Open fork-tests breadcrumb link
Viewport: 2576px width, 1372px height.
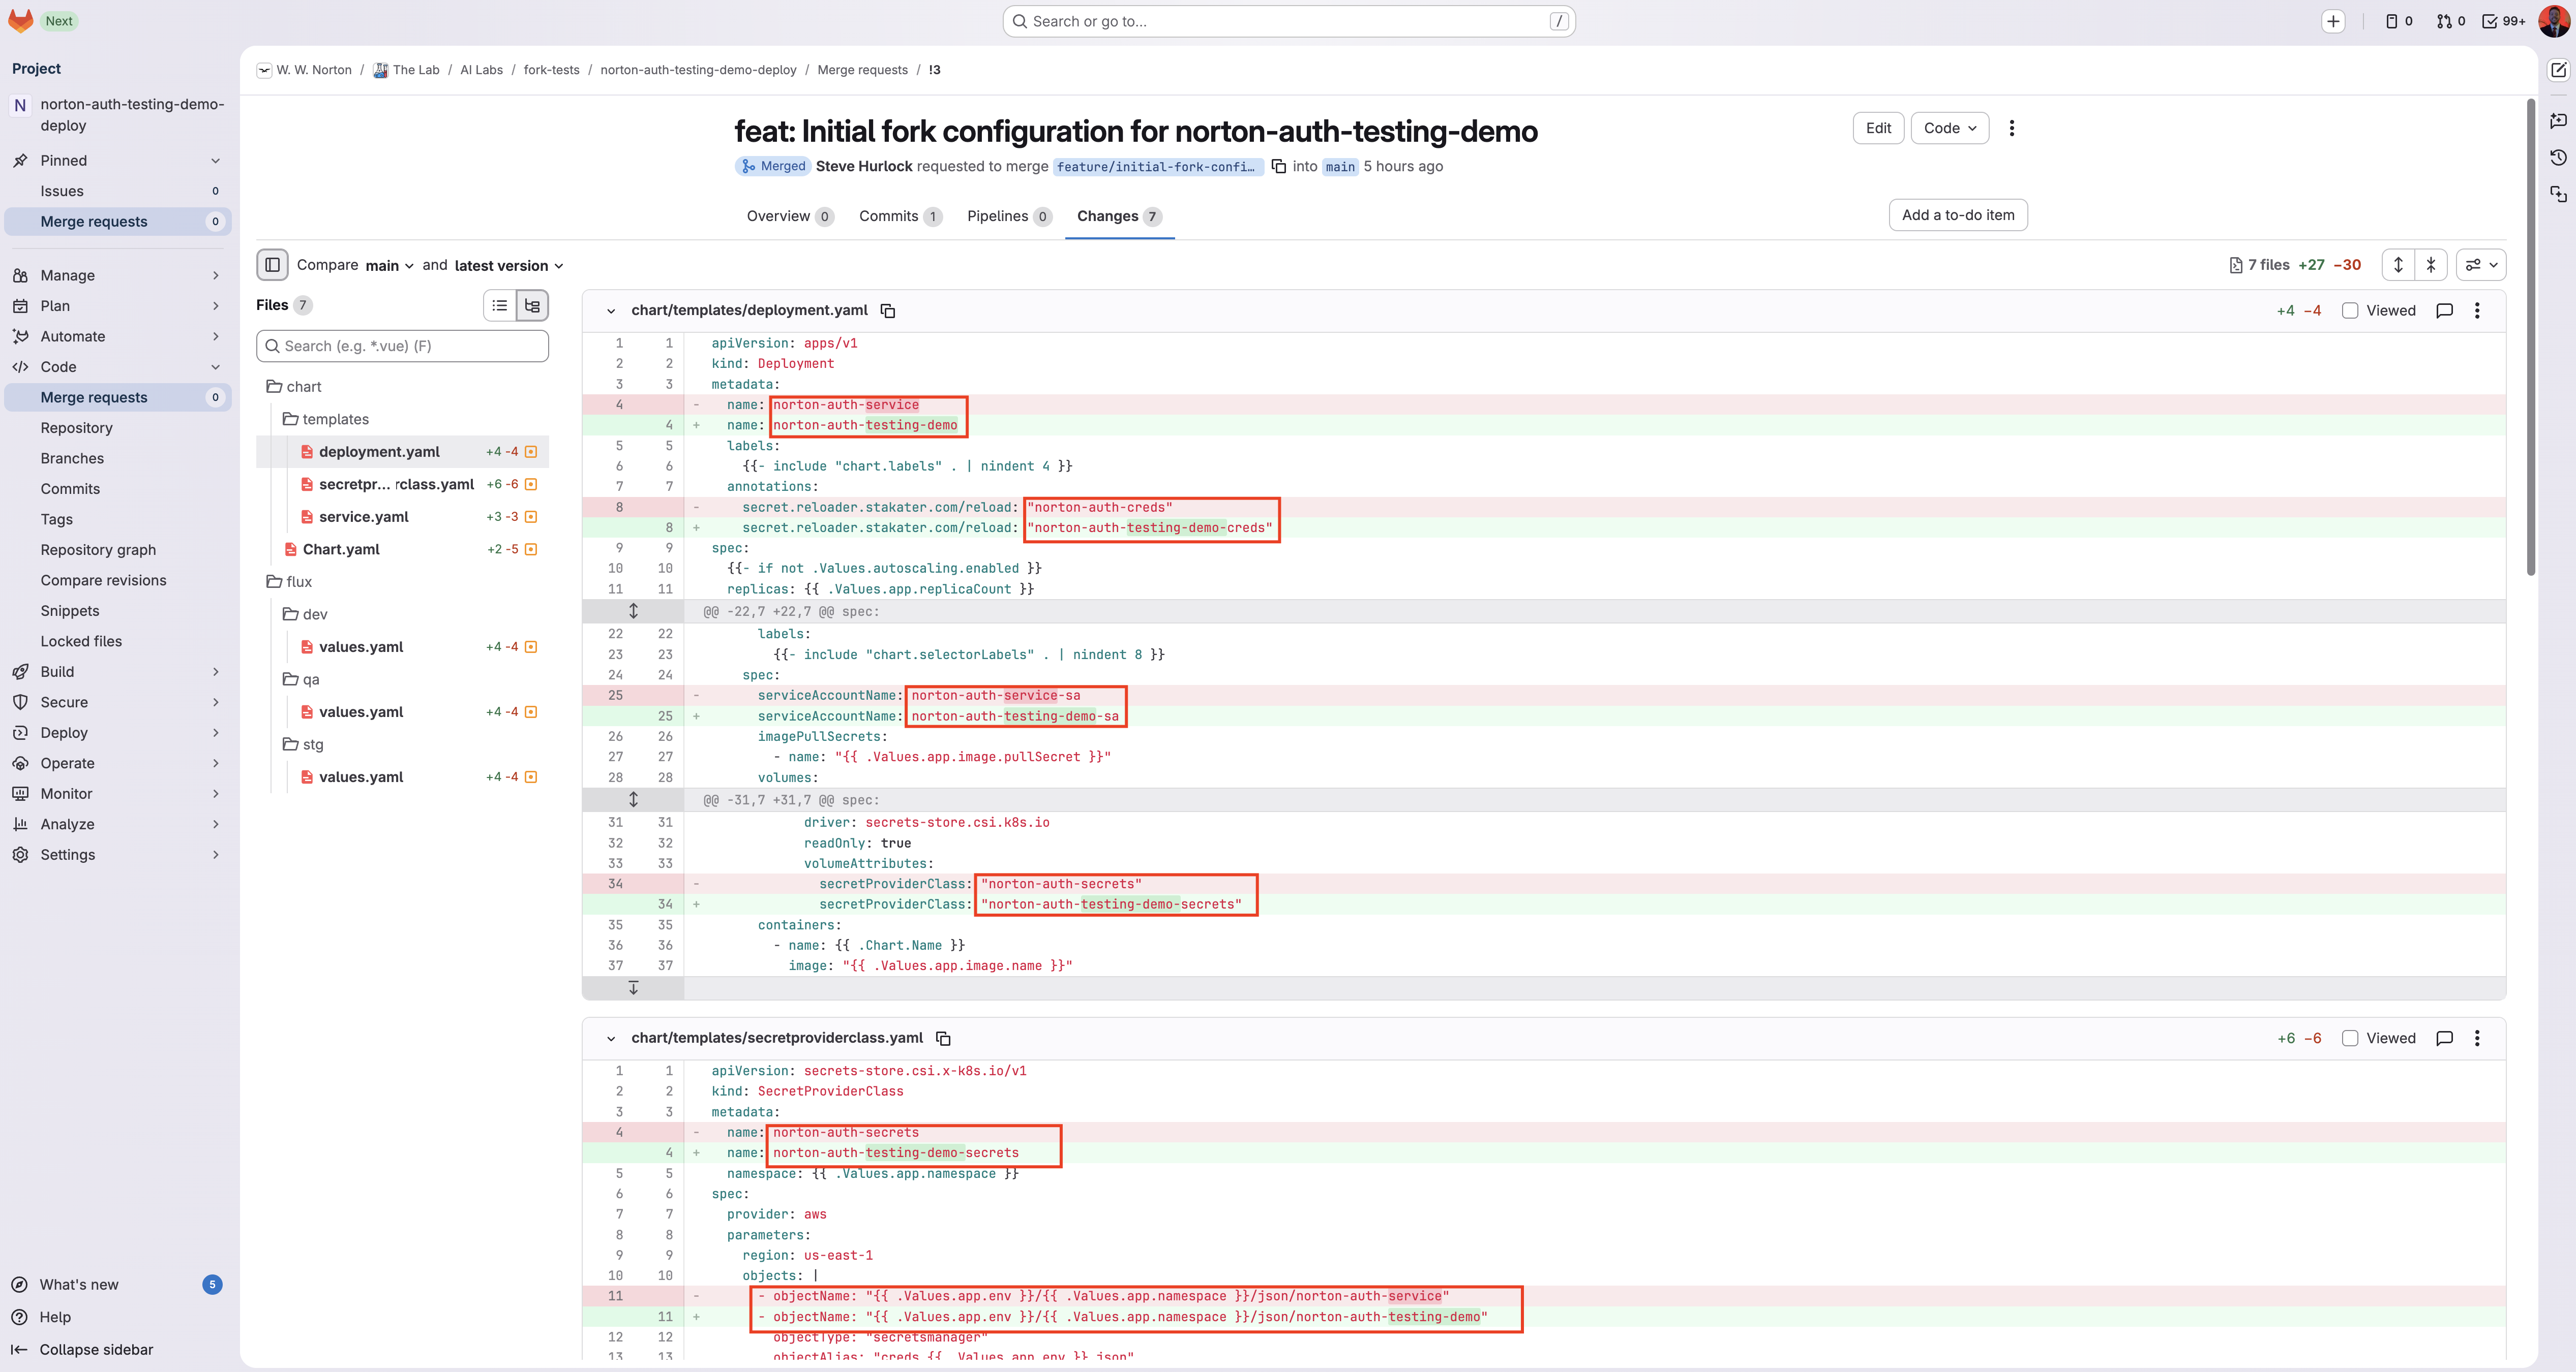click(551, 70)
